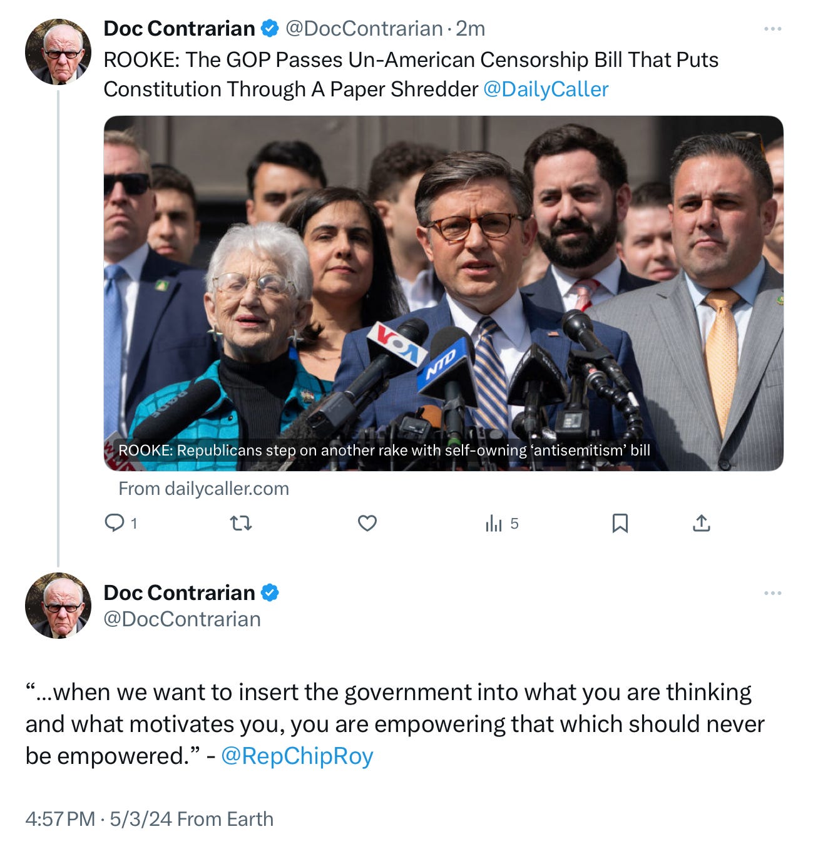This screenshot has height=849, width=813.
Task: Share the tweet via upload arrow icon
Action: click(x=702, y=523)
